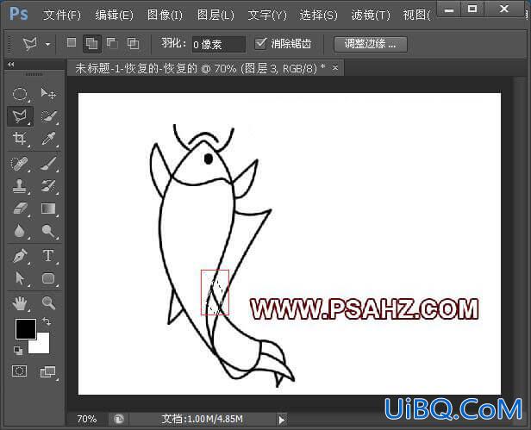Select the Quick Selection tool
This screenshot has width=531, height=430.
[x=48, y=116]
